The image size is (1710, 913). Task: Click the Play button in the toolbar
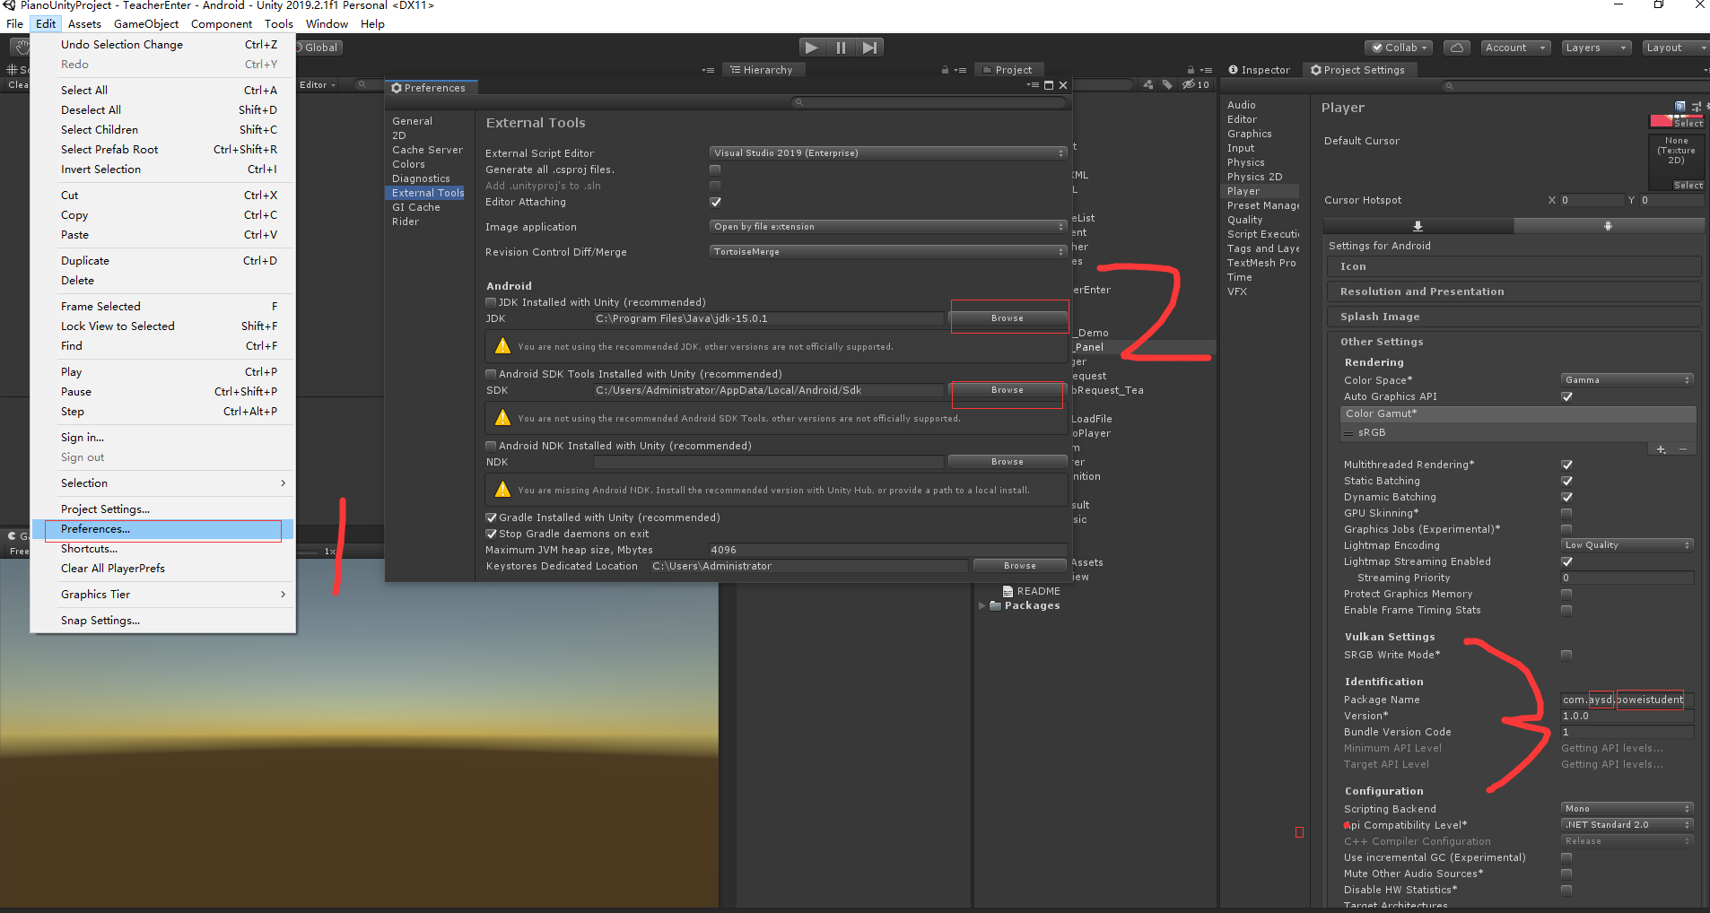pyautogui.click(x=811, y=48)
